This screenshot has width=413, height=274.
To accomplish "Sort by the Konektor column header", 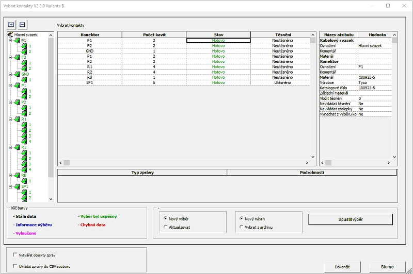I will pyautogui.click(x=89, y=35).
